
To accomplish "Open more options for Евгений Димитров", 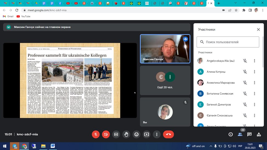I will [x=254, y=105].
